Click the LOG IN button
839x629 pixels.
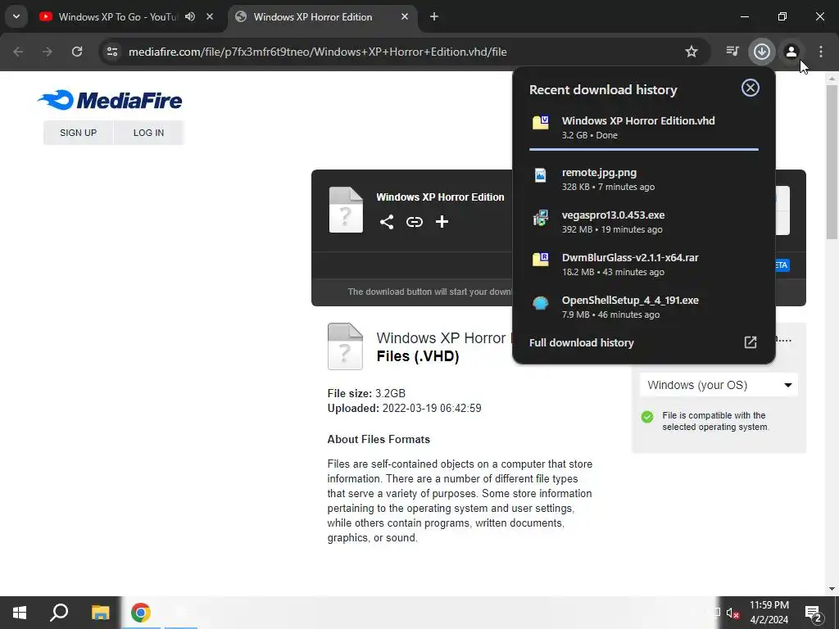click(x=149, y=133)
